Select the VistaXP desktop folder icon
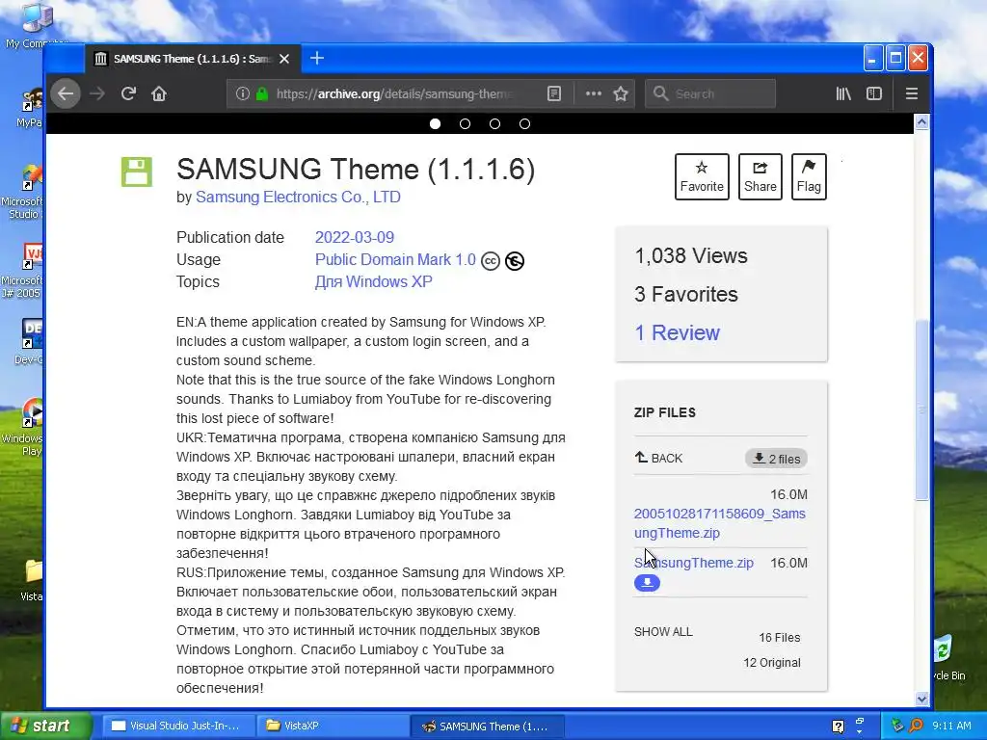987x740 pixels. click(32, 581)
